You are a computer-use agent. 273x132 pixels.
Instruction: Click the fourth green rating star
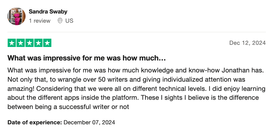pyautogui.click(x=38, y=43)
